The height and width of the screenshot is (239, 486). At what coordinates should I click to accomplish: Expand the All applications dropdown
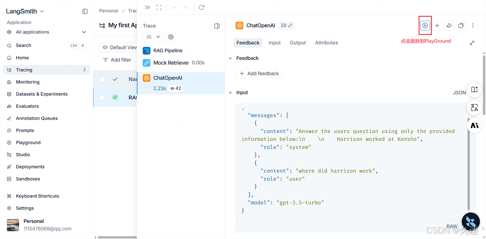pos(46,32)
